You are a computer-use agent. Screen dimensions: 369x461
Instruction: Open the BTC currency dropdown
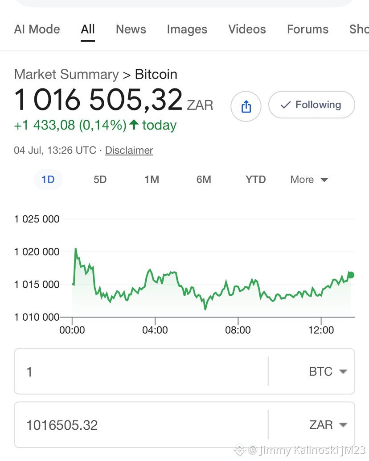(x=328, y=372)
